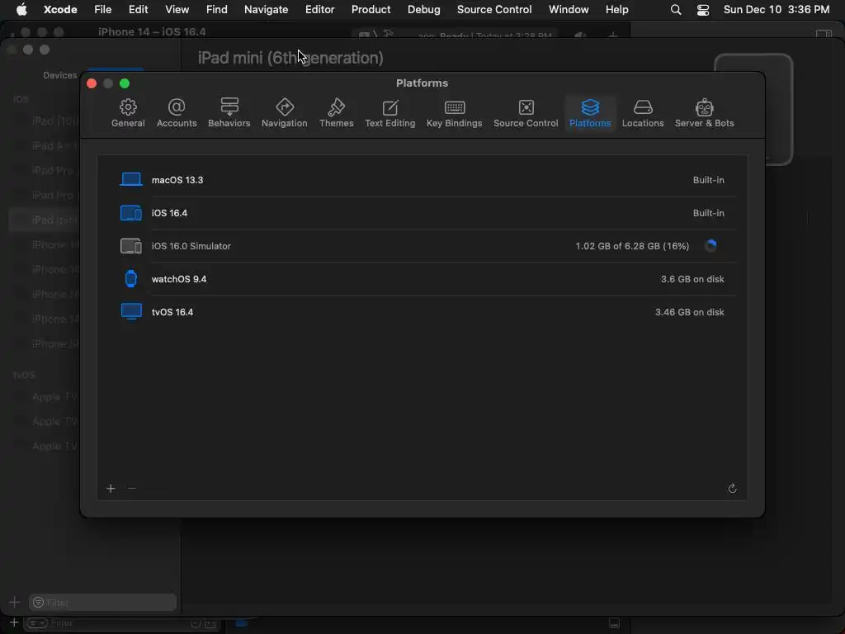Remove platform with minus button
Viewport: 845px width, 634px height.
pyautogui.click(x=132, y=489)
